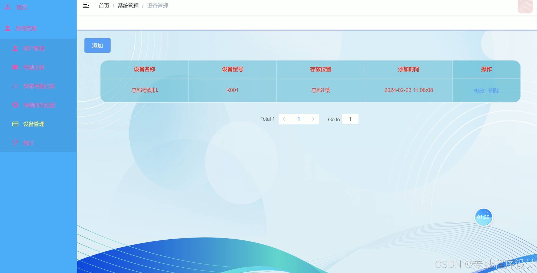Open 异常考勤记录 menu item
Image resolution: width=537 pixels, height=273 pixels.
(x=38, y=86)
